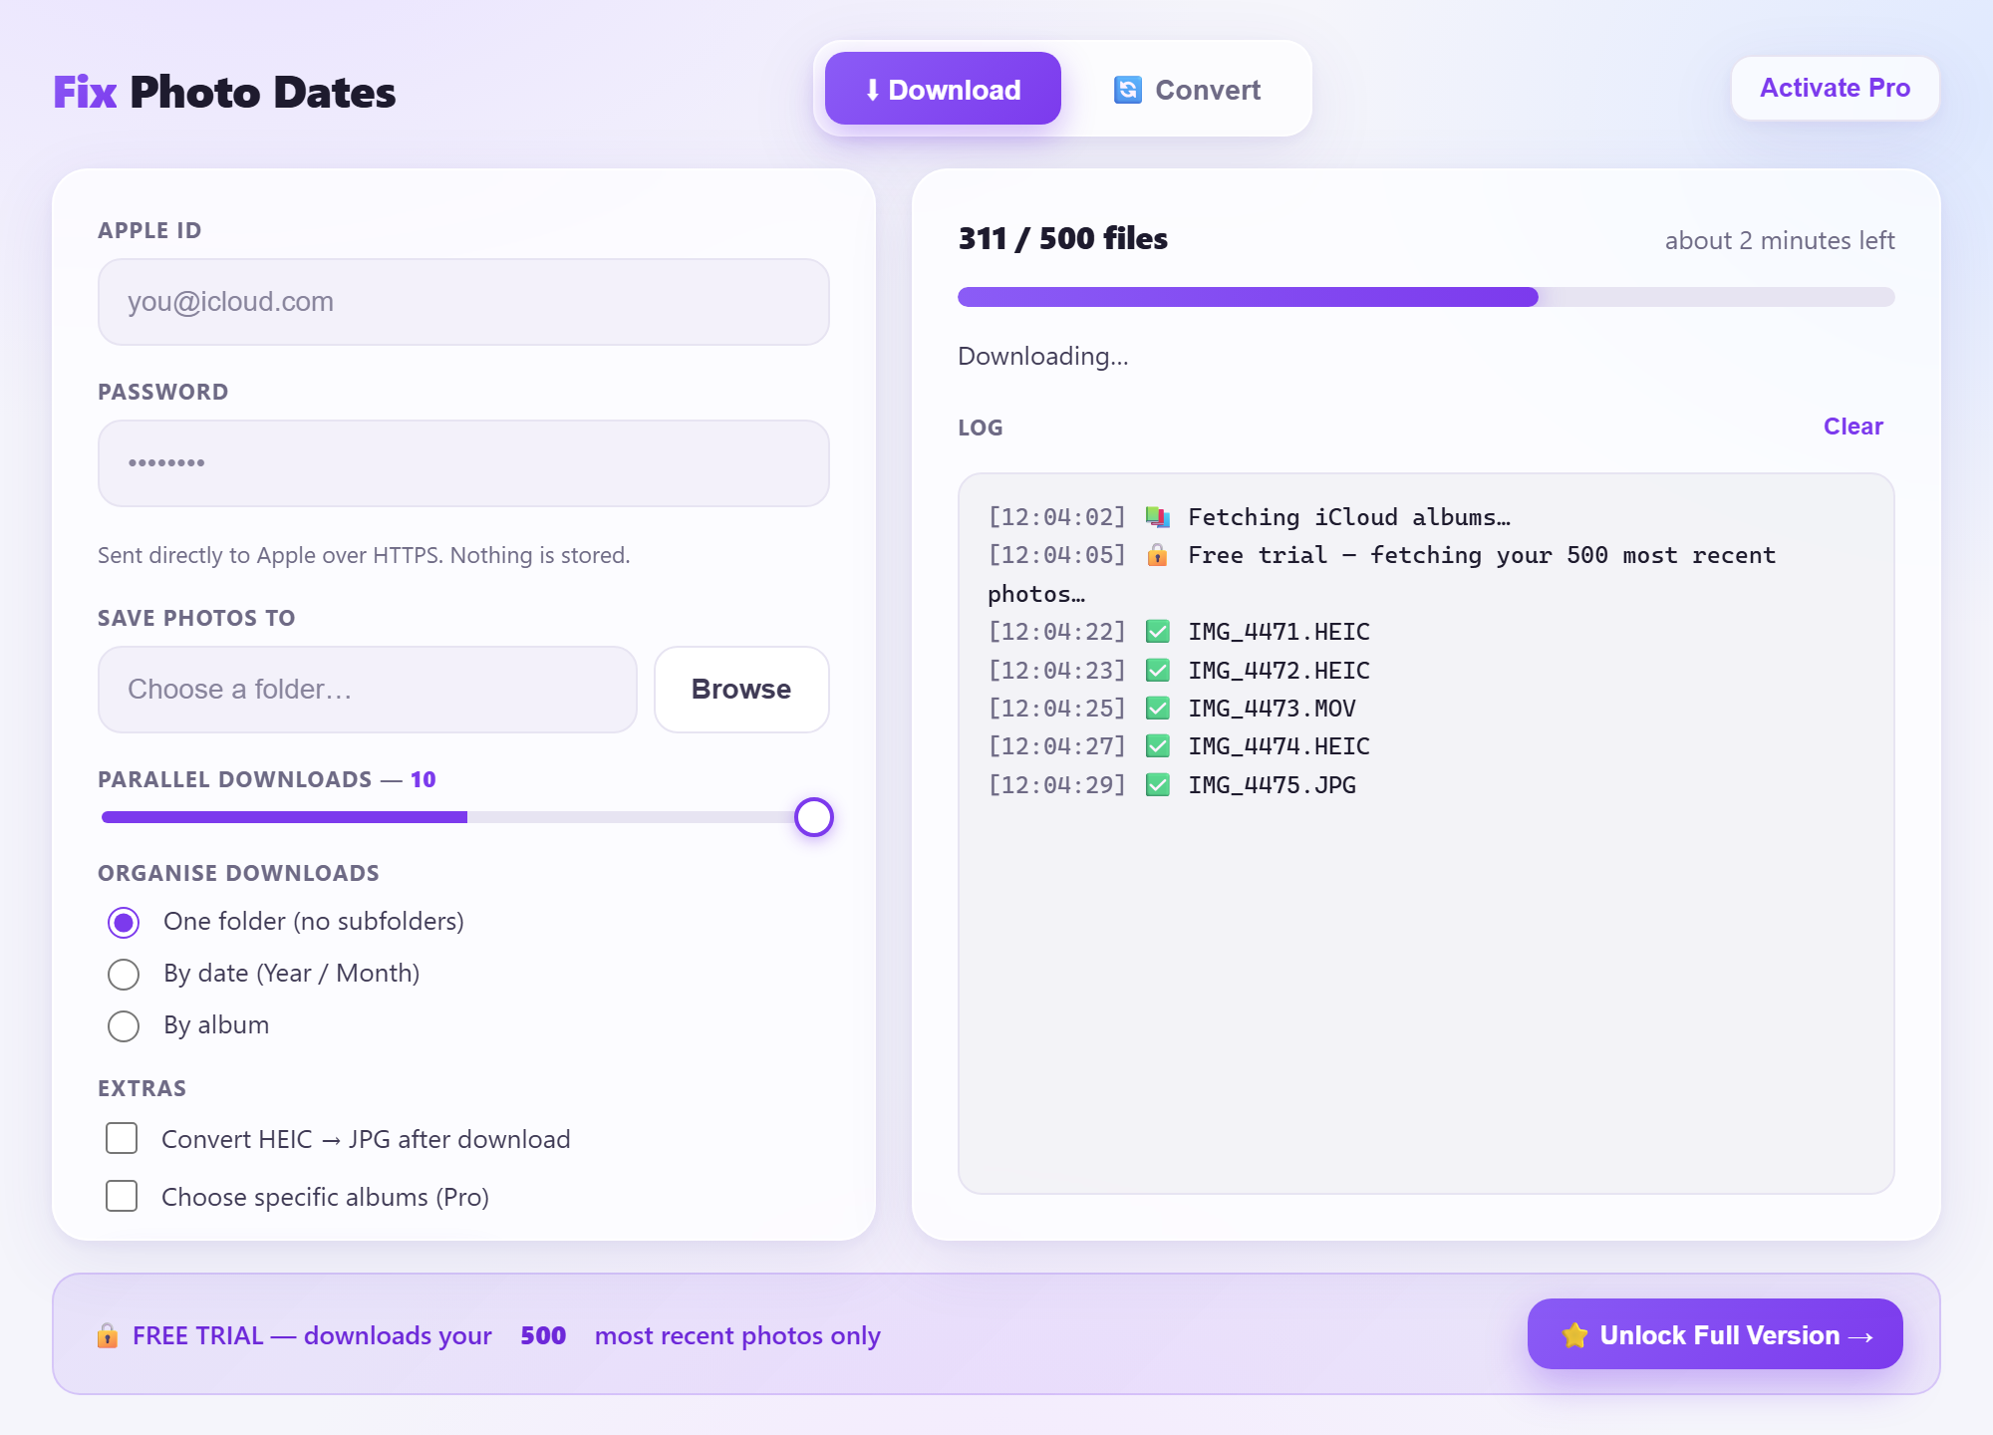Viewport: 1993px width, 1435px height.
Task: Click Unlock Full Version button
Action: pos(1715,1334)
